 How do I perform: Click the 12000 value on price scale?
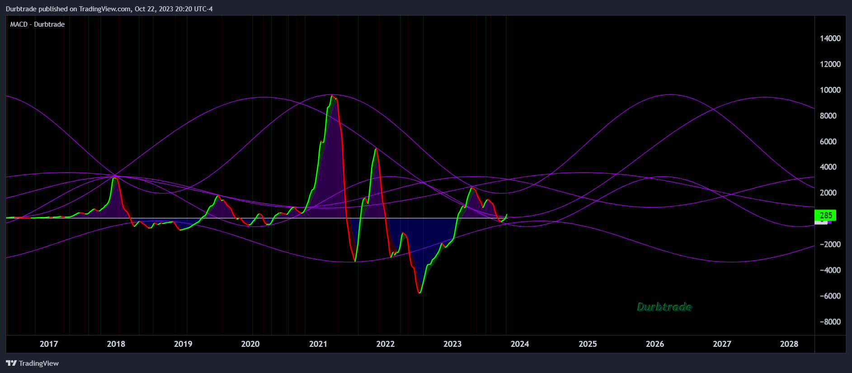tap(830, 64)
